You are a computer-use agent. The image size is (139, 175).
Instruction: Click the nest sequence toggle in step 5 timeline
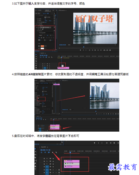42,152
